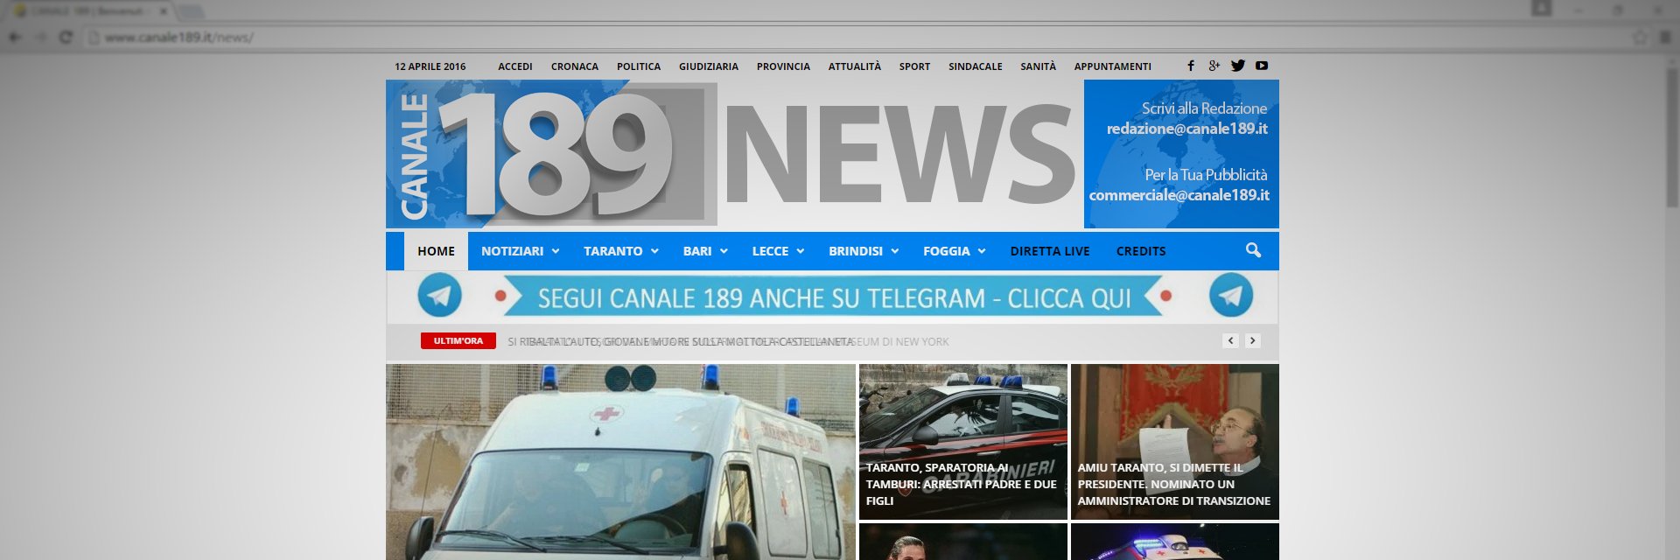Go to the HOME tab

pos(436,251)
